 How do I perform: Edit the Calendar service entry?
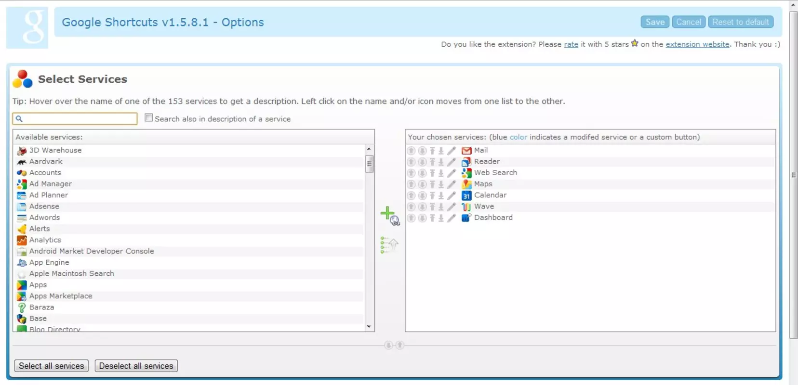(452, 195)
